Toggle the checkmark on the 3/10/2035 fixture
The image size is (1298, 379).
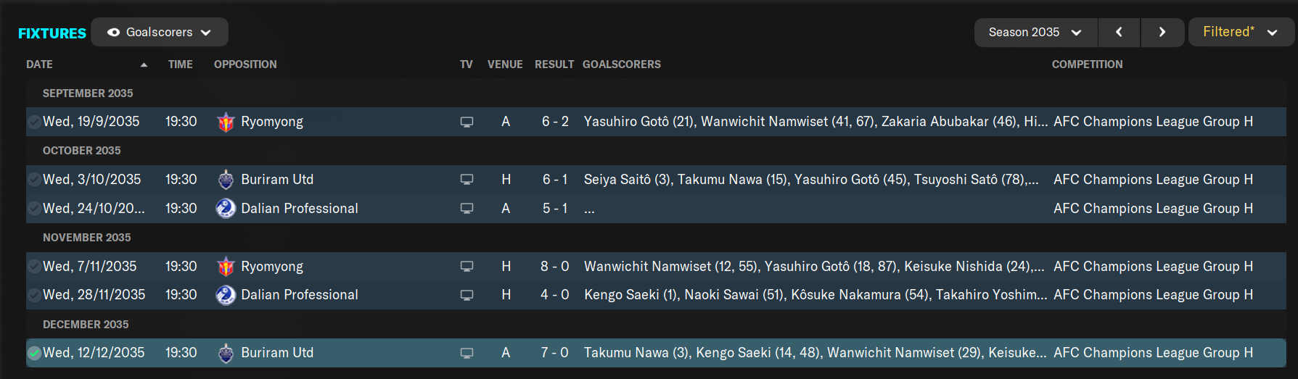(34, 180)
